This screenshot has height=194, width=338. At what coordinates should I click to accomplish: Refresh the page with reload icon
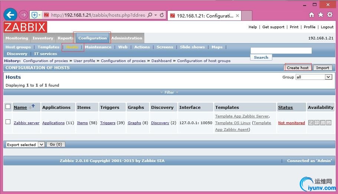(x=162, y=15)
